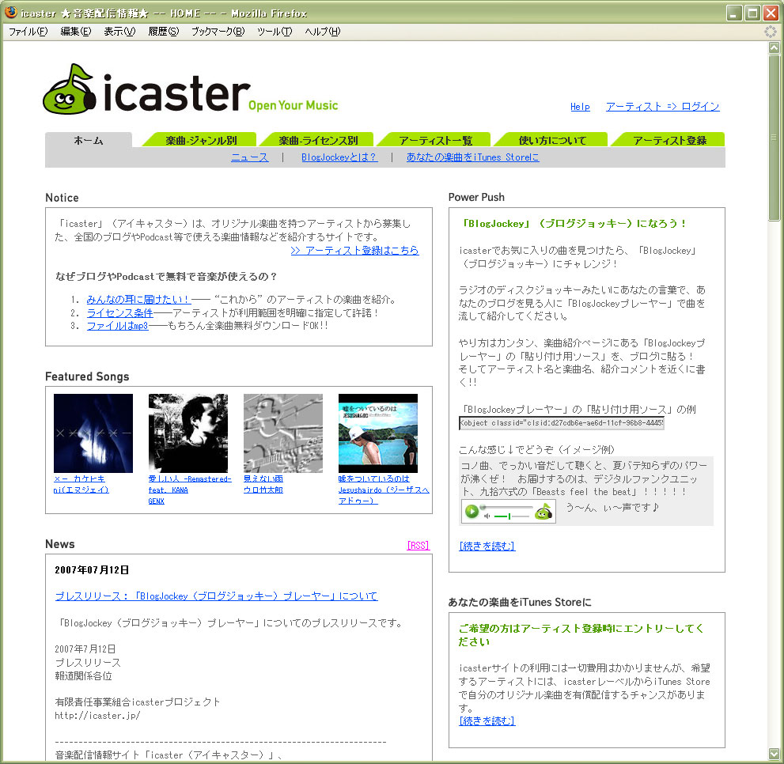Click the Help link
This screenshot has width=784, height=764.
coord(580,107)
